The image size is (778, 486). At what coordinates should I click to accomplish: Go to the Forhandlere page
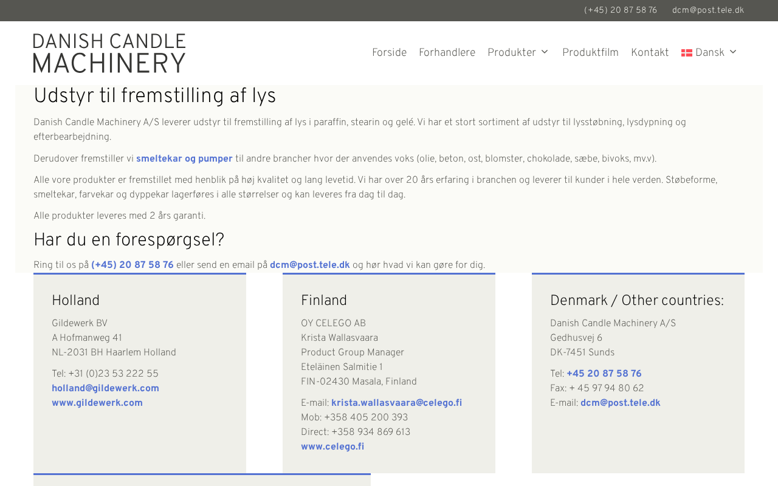coord(447,53)
